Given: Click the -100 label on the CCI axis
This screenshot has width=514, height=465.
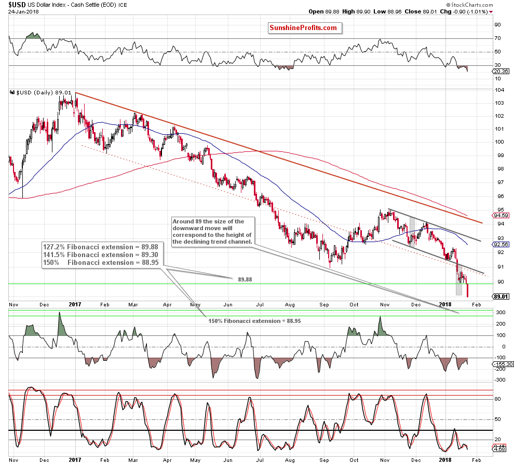Looking at the screenshot, I should pyautogui.click(x=499, y=358).
